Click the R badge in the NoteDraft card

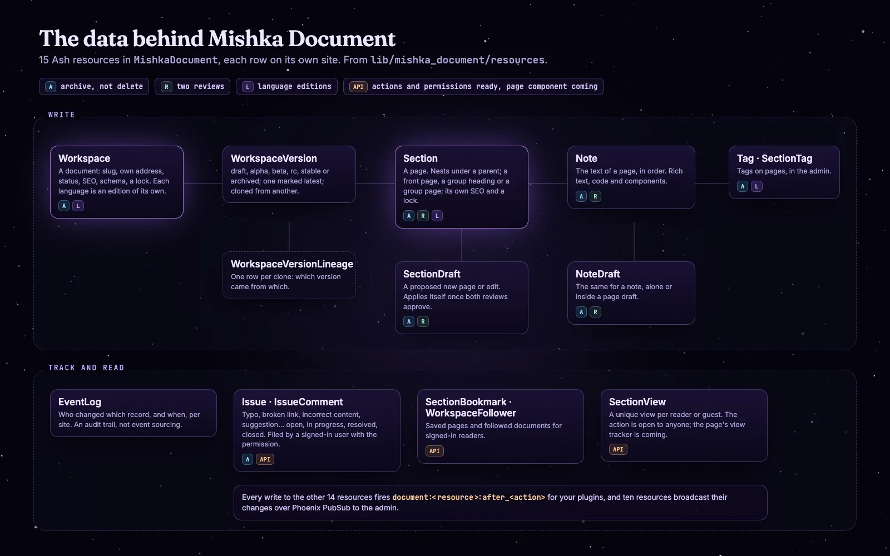(595, 312)
